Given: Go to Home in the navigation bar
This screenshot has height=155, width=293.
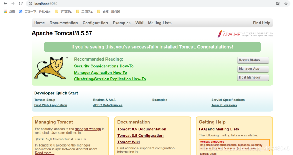Looking at the screenshot, I should click(39, 23).
